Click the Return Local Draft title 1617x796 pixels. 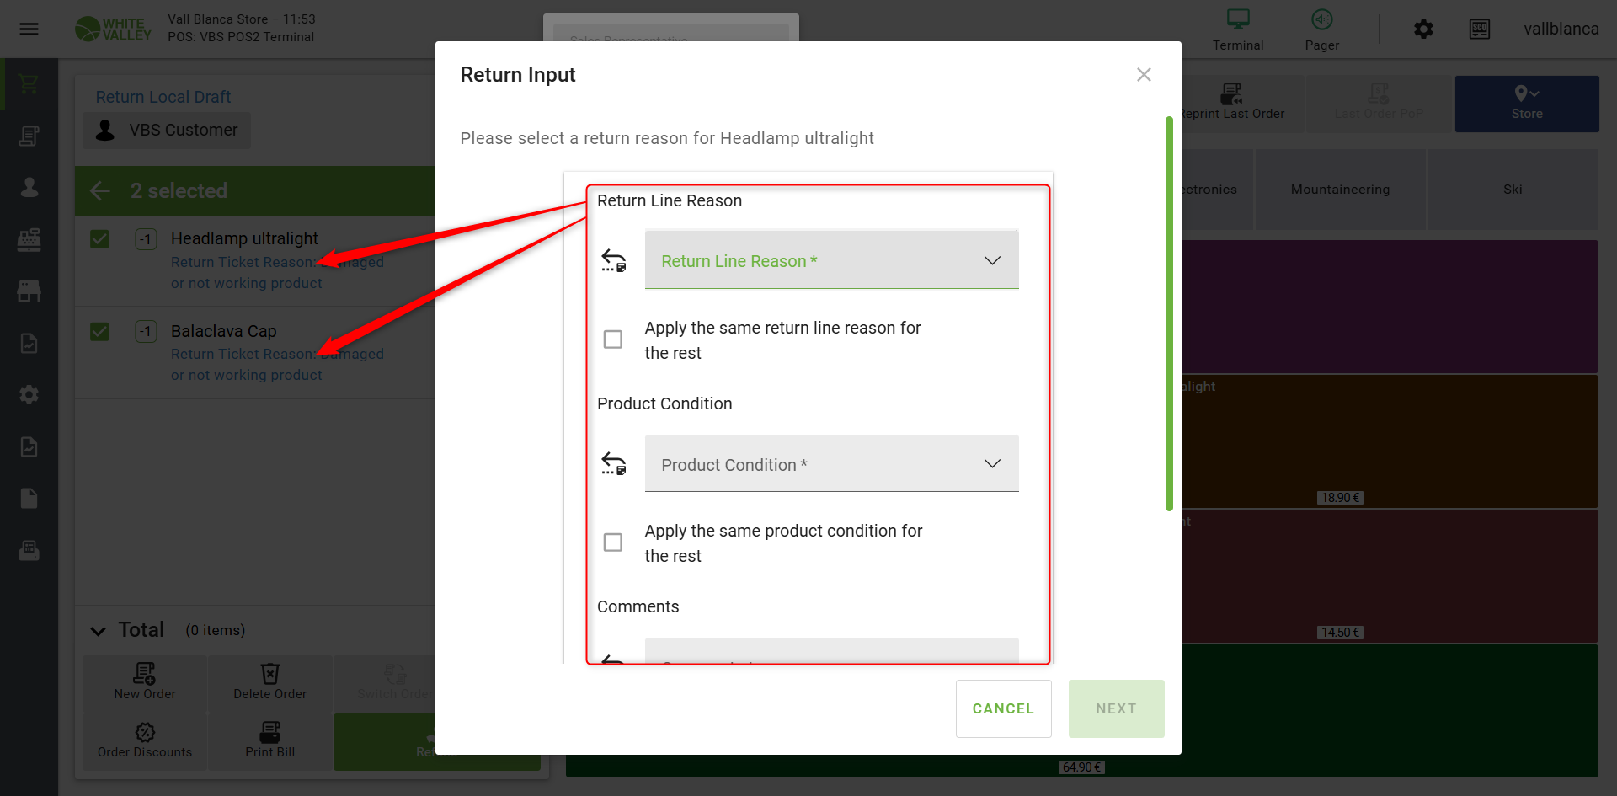coord(163,97)
